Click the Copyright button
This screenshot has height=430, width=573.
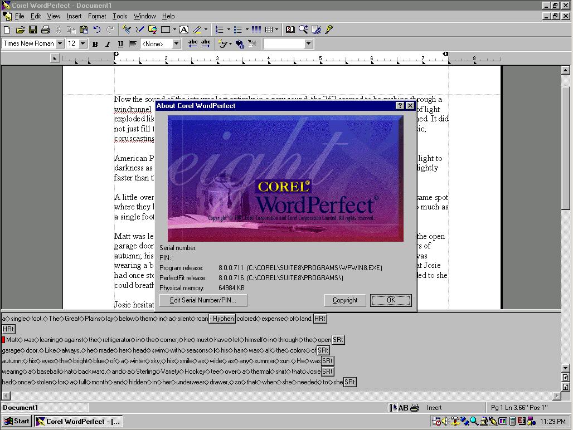(x=345, y=300)
